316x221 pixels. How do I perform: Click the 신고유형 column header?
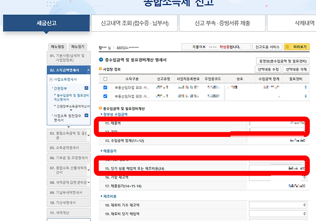[x=163, y=79]
